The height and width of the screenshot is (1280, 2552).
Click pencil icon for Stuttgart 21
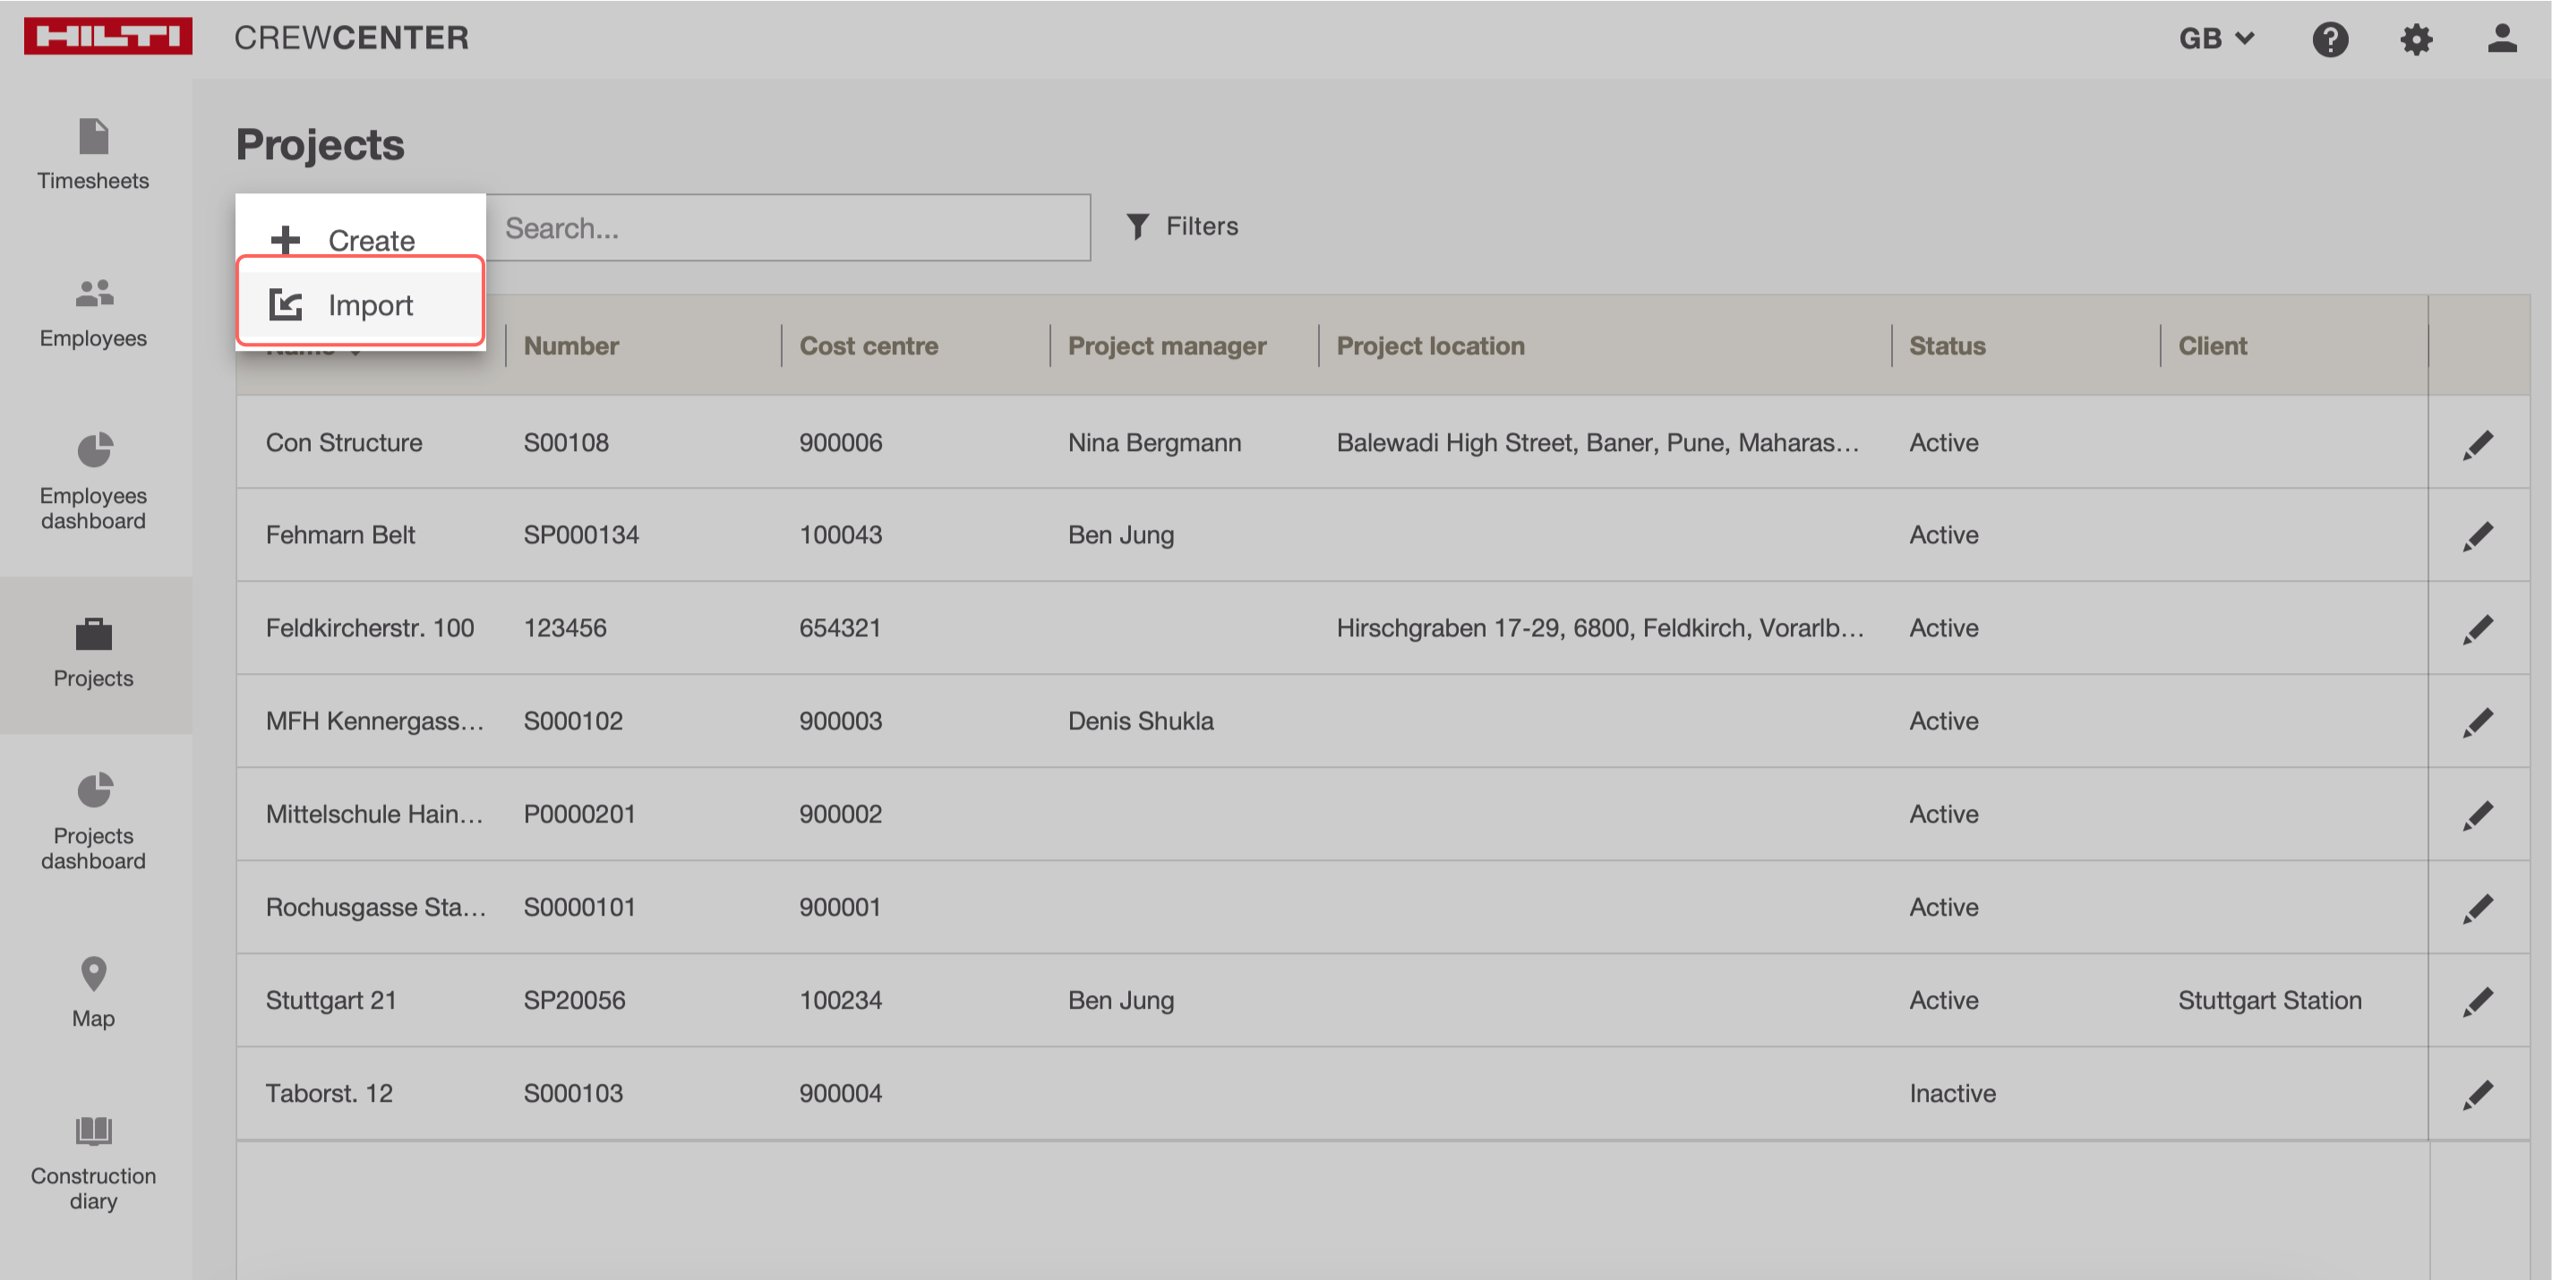pyautogui.click(x=2477, y=1002)
